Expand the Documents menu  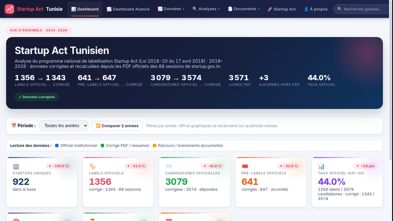(x=244, y=9)
